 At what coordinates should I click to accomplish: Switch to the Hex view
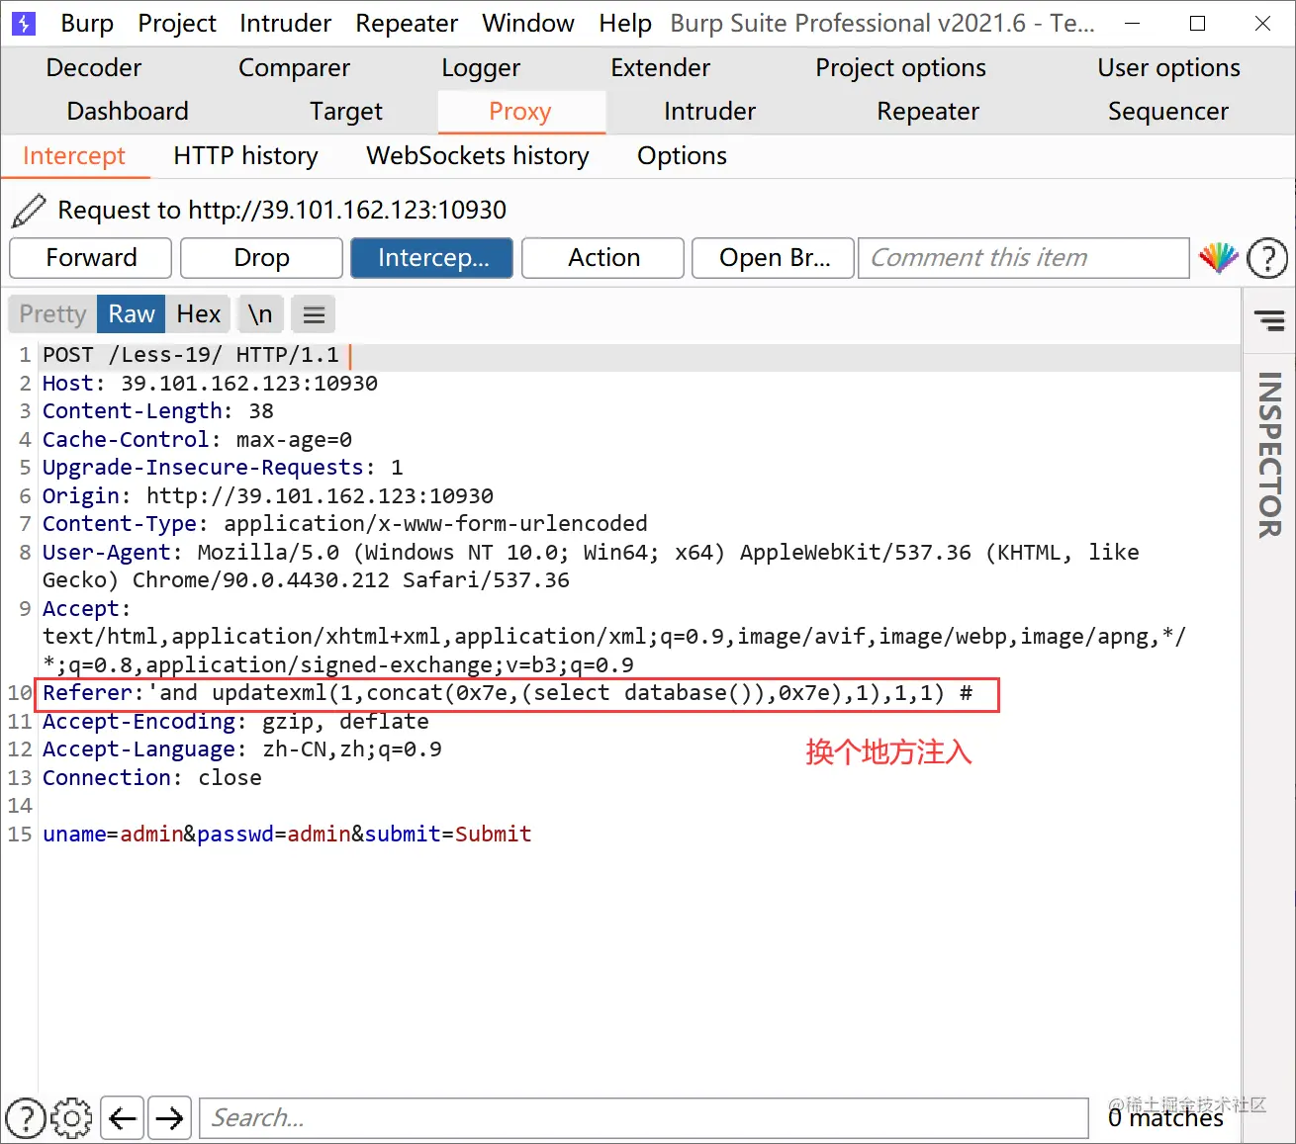tap(198, 314)
